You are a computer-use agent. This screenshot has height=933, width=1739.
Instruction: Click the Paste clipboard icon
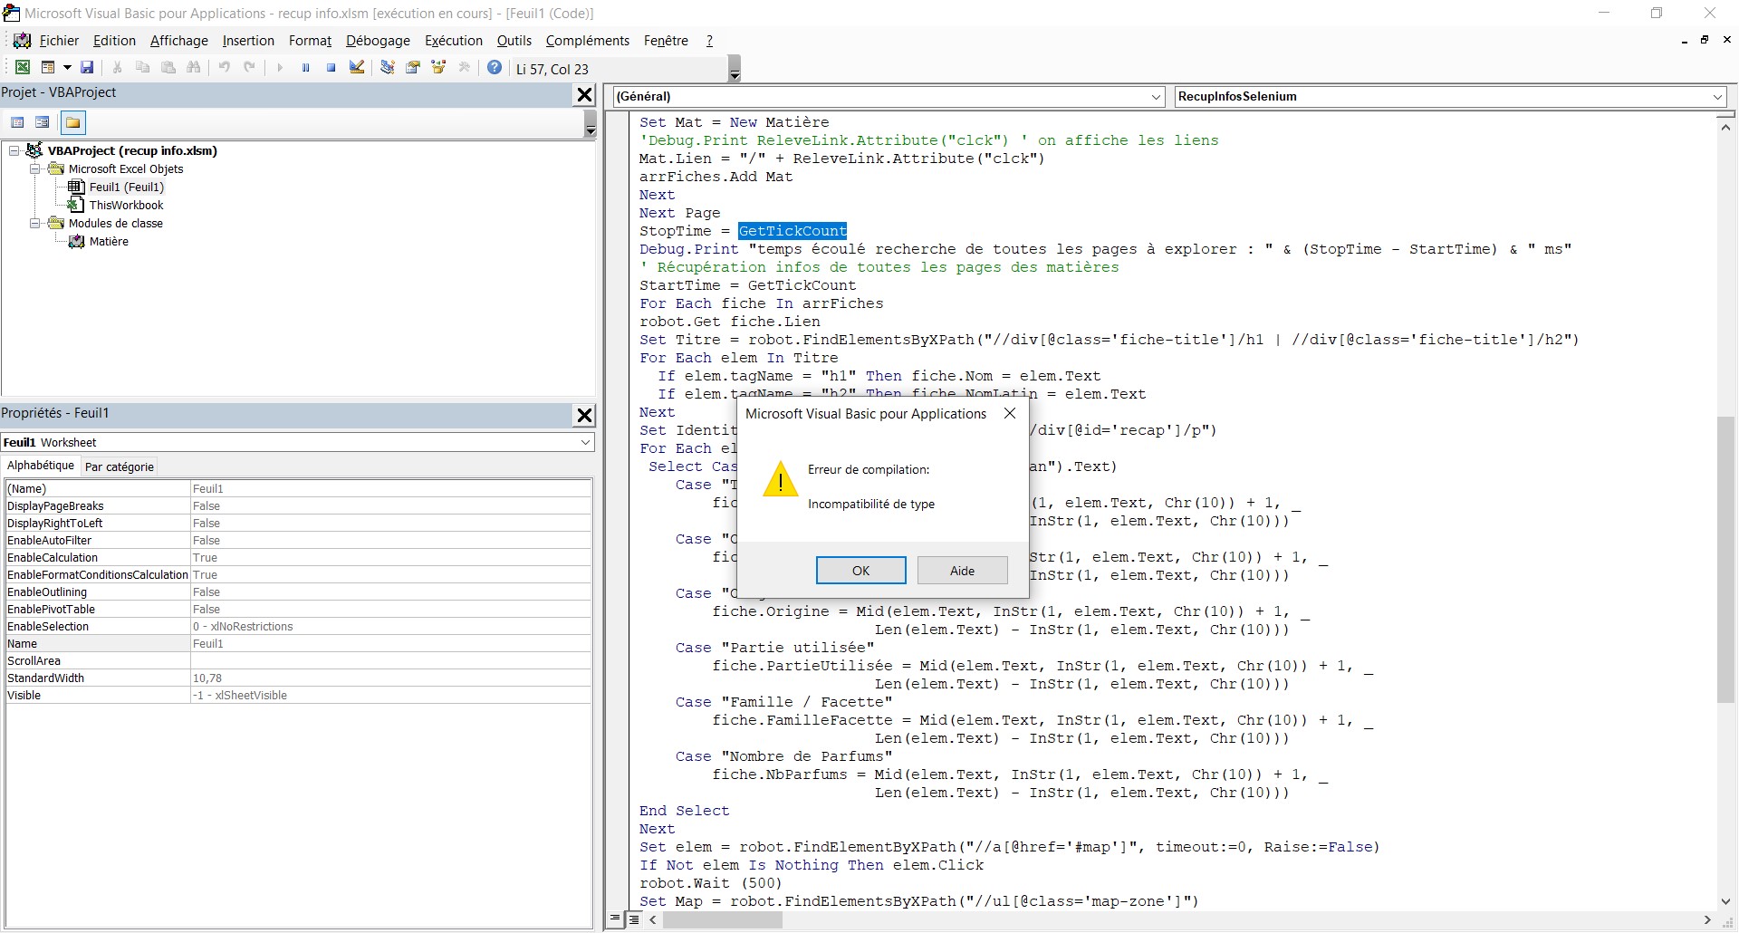point(168,68)
